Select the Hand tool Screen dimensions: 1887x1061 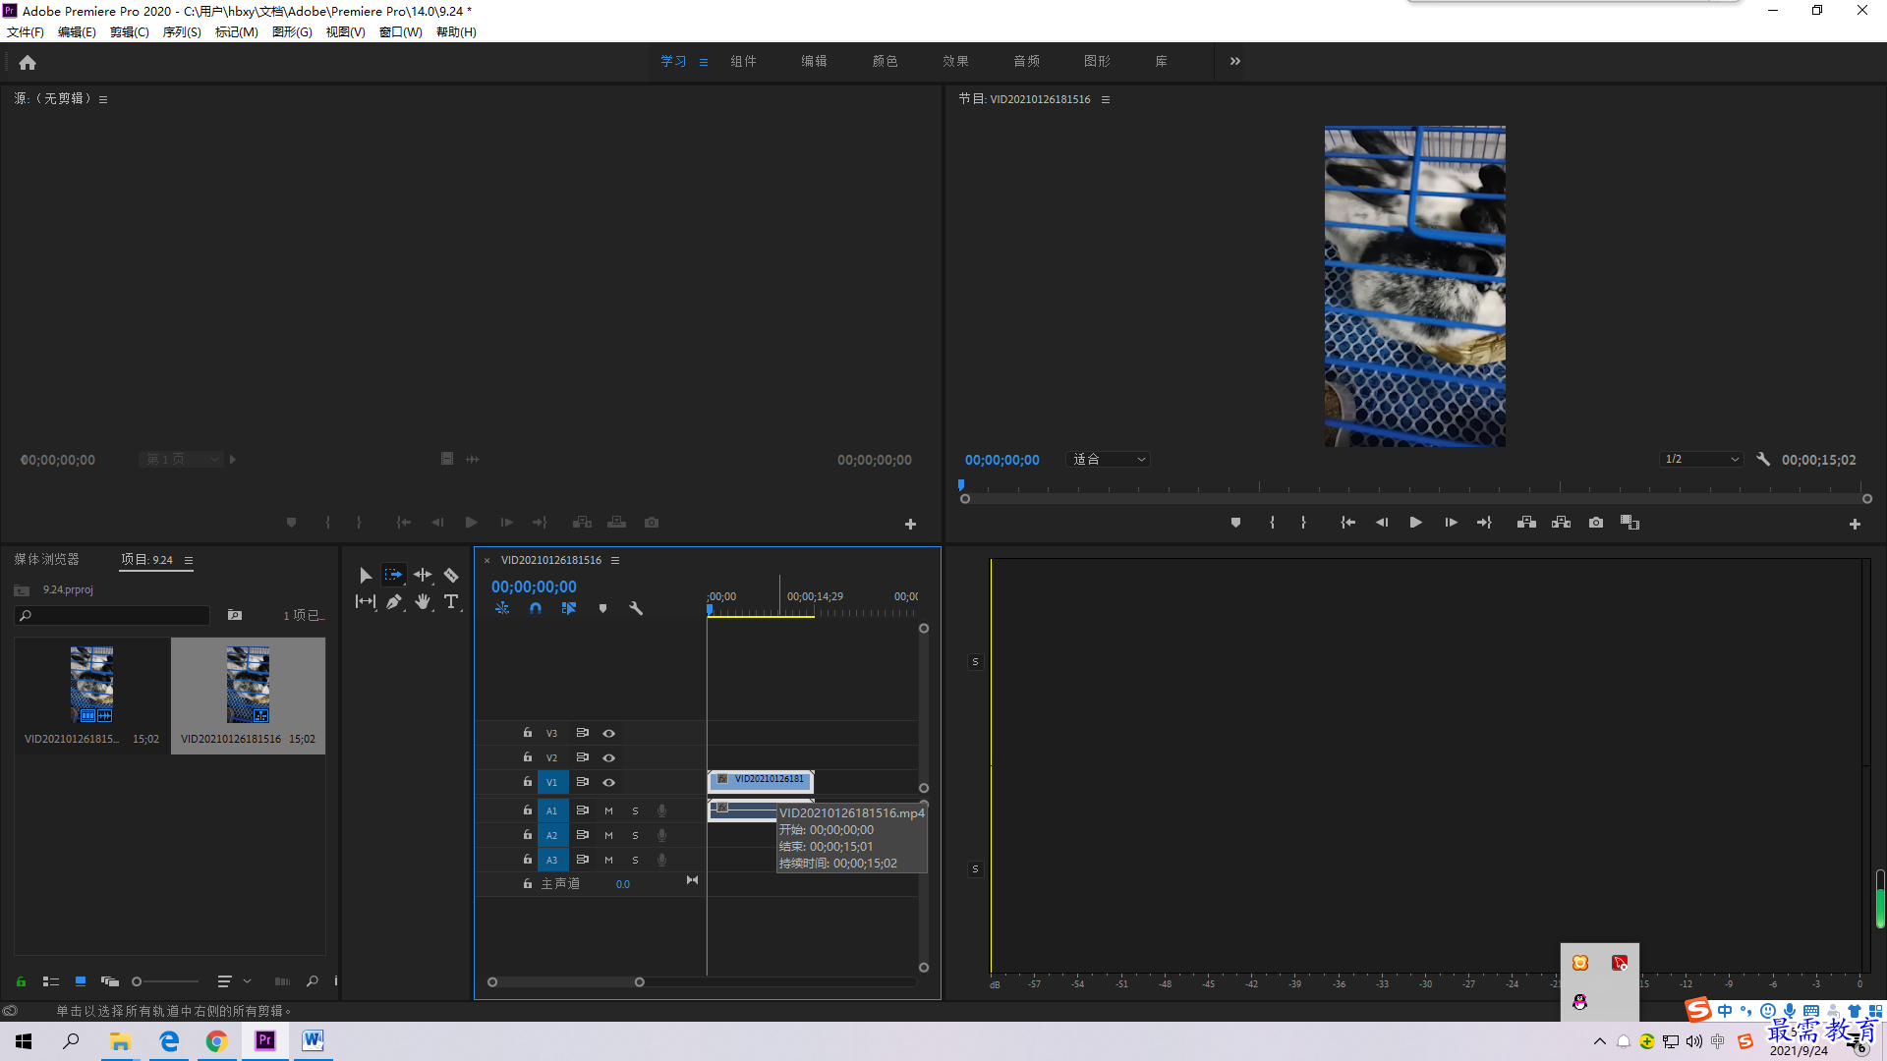(x=423, y=601)
